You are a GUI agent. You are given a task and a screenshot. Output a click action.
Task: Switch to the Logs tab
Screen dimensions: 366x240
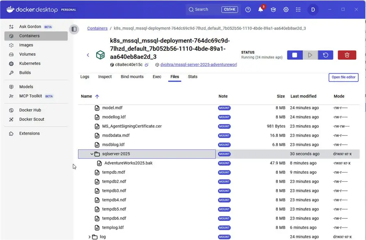coord(85,77)
